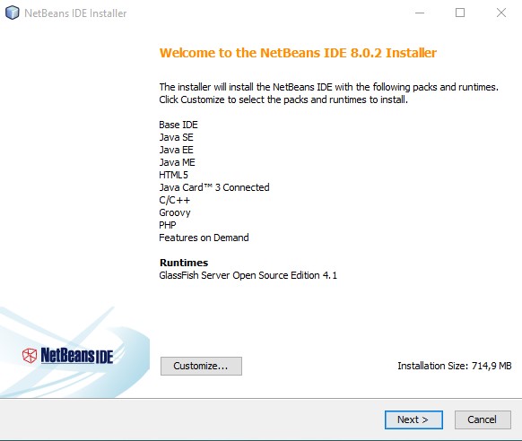Select 'Java Card™ 3 Connected' text

point(214,187)
